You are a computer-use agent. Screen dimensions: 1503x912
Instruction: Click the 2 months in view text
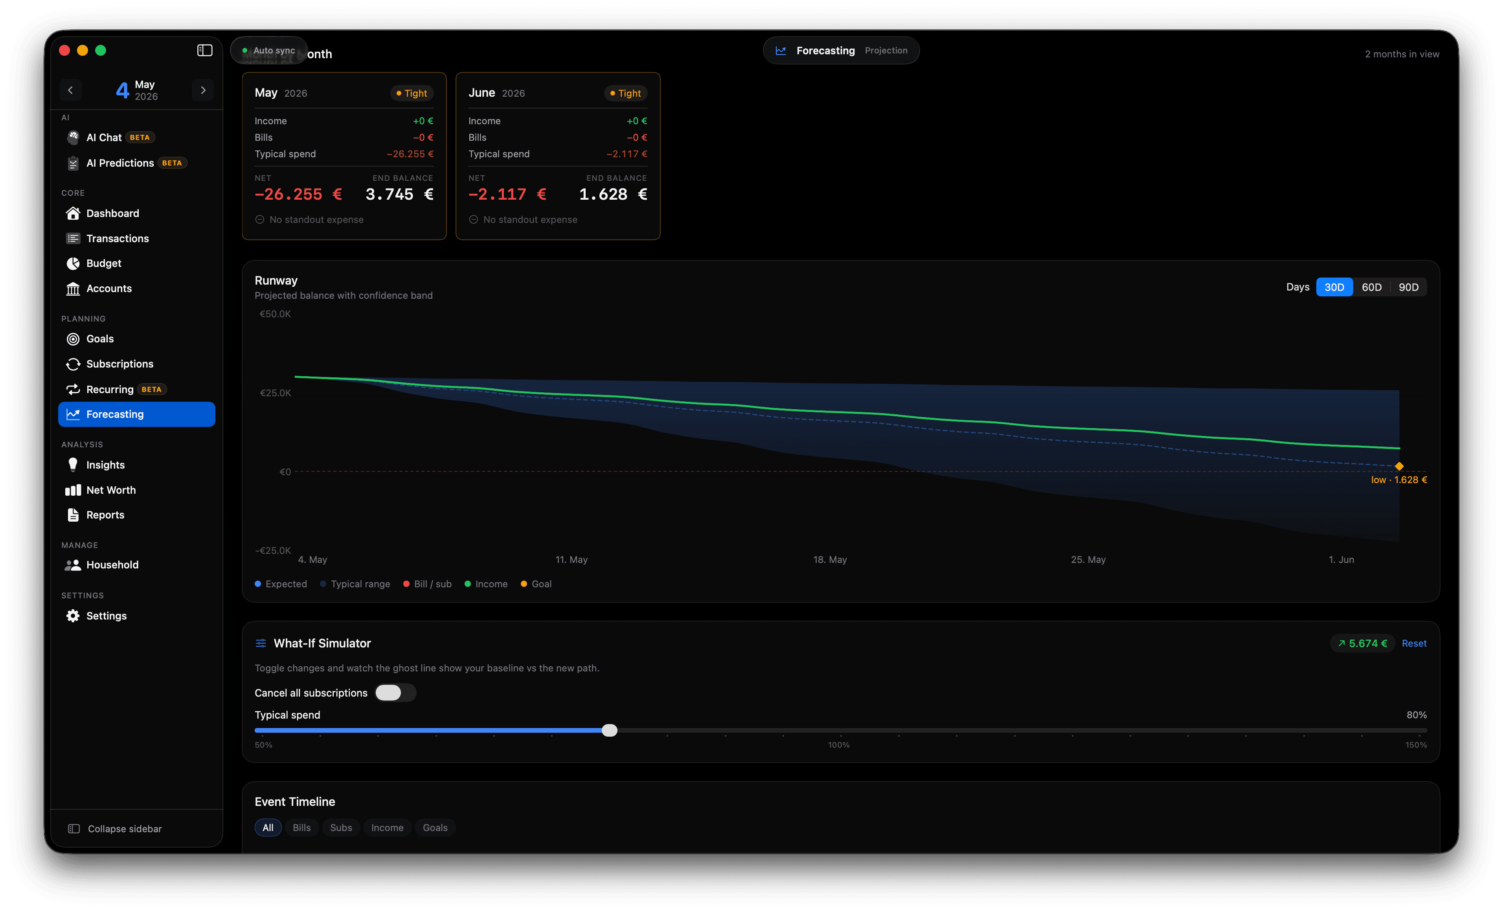click(1402, 54)
